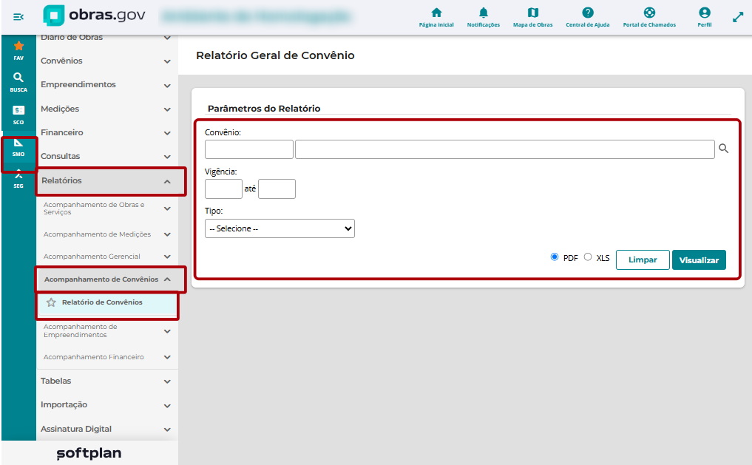Favorite Relatório de Convênios with star
The height and width of the screenshot is (465, 752).
point(51,302)
